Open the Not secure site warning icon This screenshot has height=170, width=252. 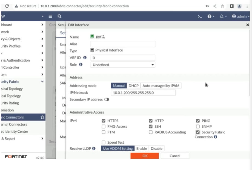pos(16,6)
